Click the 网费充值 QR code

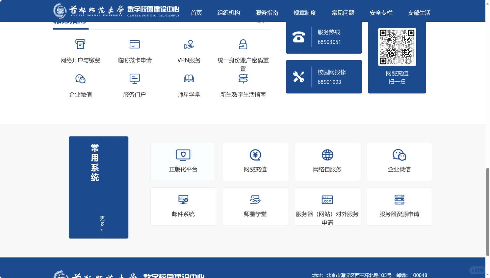(397, 47)
